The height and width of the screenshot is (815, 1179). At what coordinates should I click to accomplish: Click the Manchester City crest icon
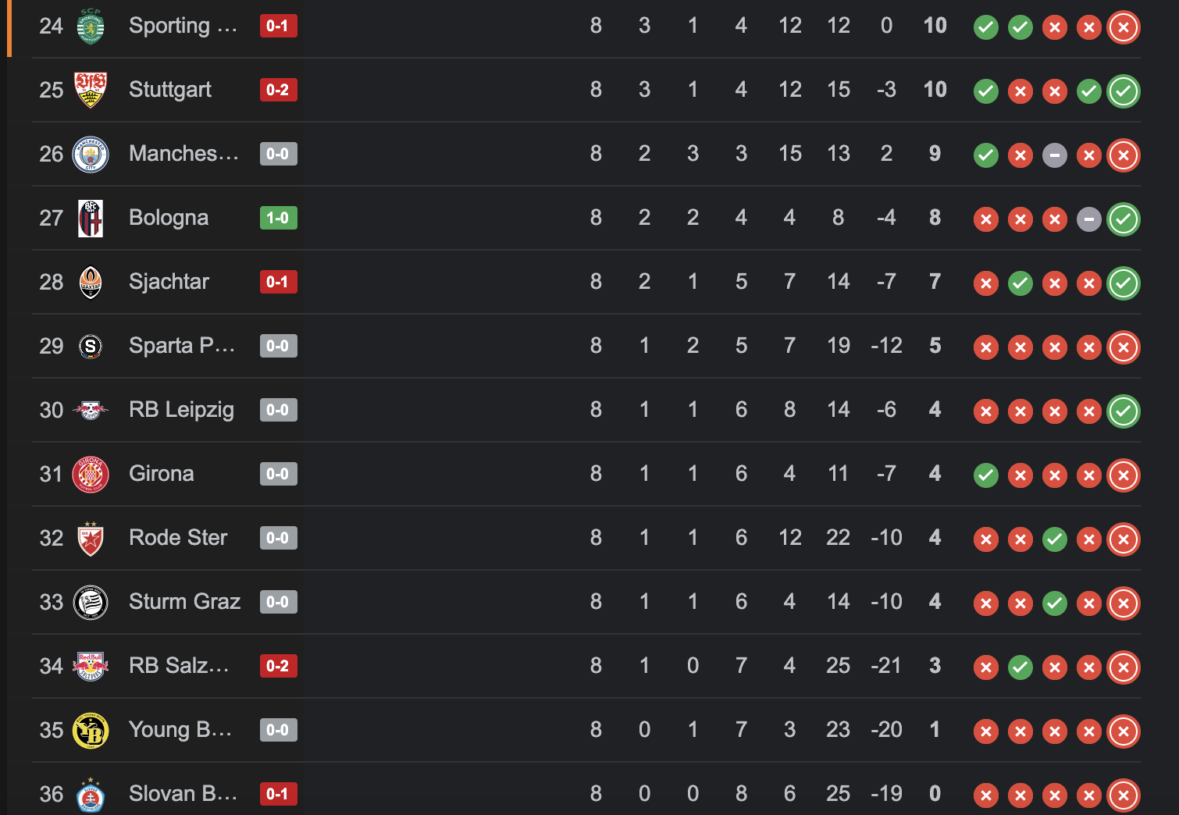(91, 154)
